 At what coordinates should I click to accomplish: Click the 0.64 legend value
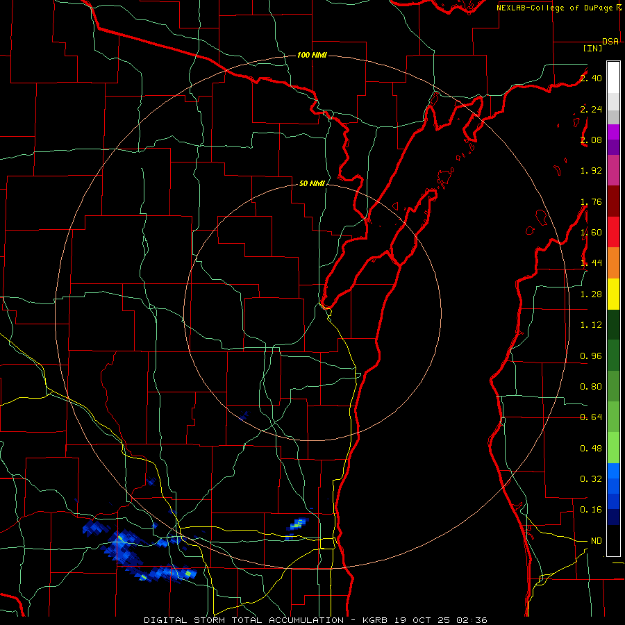click(x=591, y=417)
